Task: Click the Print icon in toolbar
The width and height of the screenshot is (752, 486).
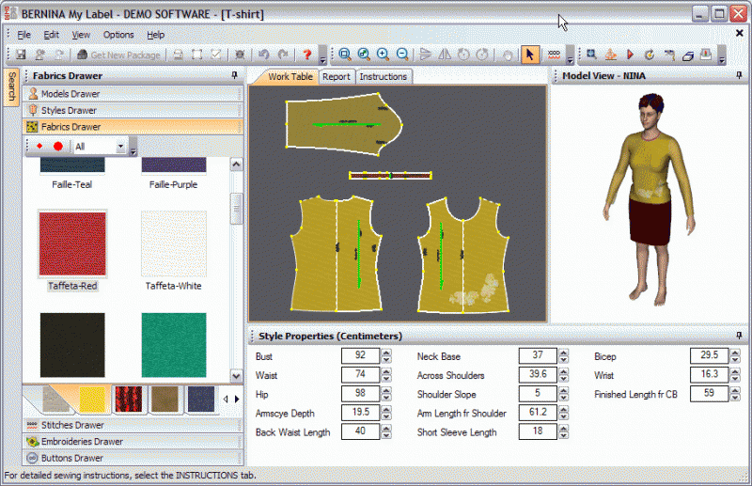Action: (178, 55)
